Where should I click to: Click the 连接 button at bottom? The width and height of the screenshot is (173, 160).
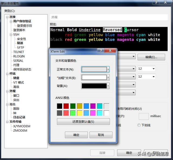102,153
